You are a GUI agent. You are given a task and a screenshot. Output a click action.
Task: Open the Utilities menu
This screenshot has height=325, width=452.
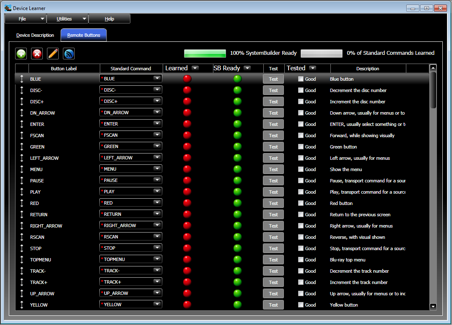click(x=68, y=19)
